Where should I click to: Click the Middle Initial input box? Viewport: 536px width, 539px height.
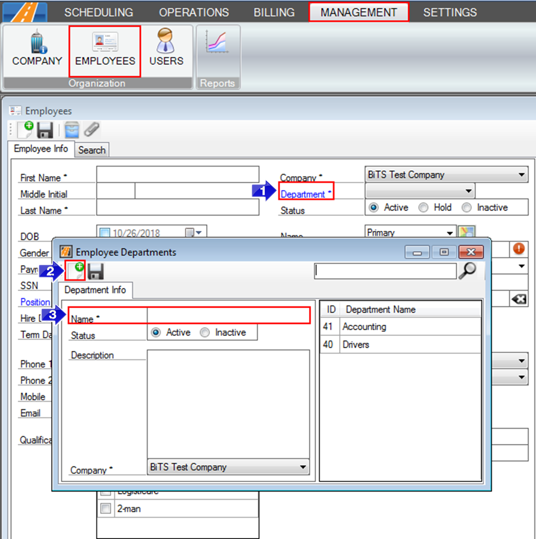pos(116,191)
